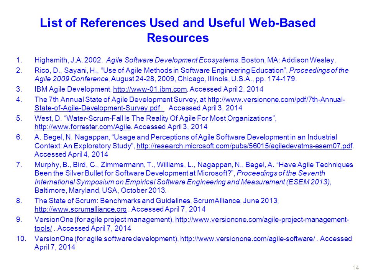
Task: Click 'The State of Scrum: Benchmarks and Guidelines' text
Action: [112, 200]
